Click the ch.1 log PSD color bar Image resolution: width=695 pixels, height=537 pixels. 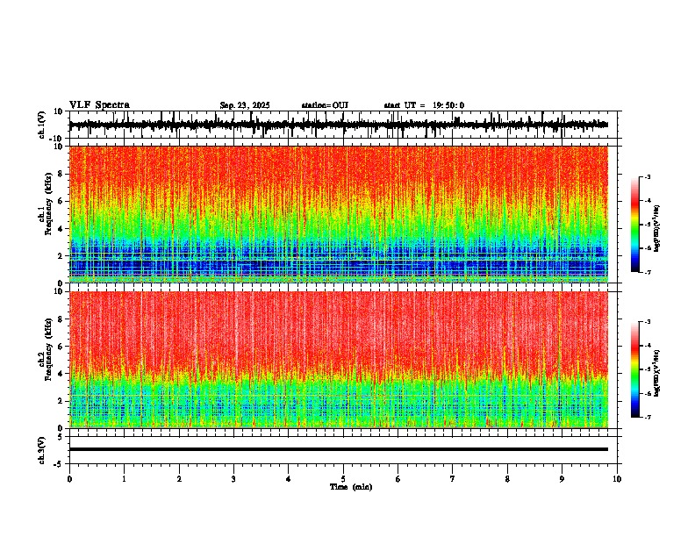(635, 225)
